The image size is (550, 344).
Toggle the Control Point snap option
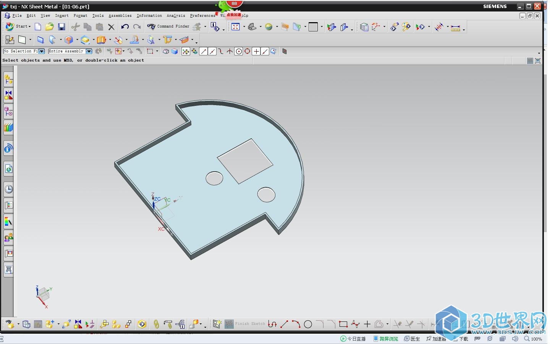click(221, 51)
